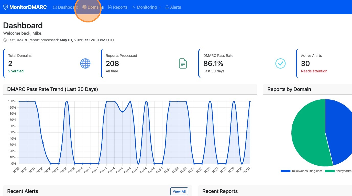
Task: Click the '2 verified' text
Action: [16, 71]
